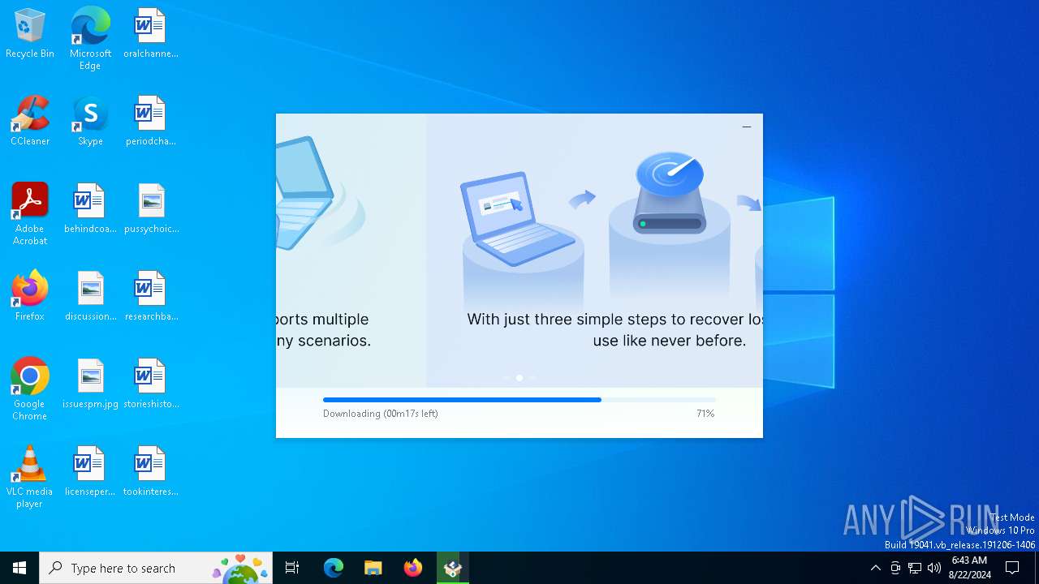Select the behindcoa... Word document
This screenshot has width=1039, height=584.
90,209
